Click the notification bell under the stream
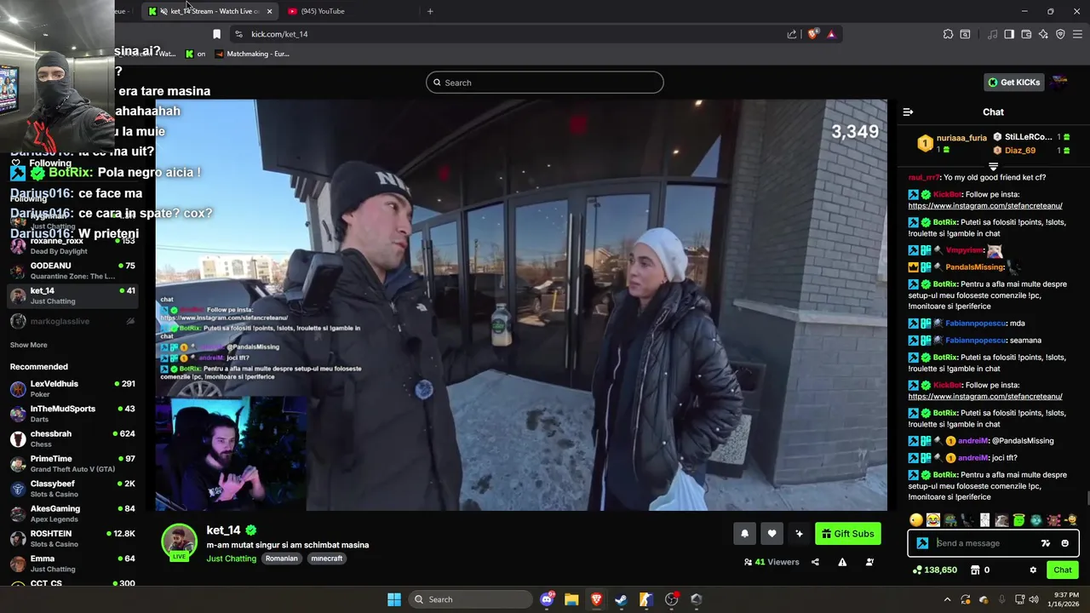This screenshot has height=613, width=1090. [744, 534]
